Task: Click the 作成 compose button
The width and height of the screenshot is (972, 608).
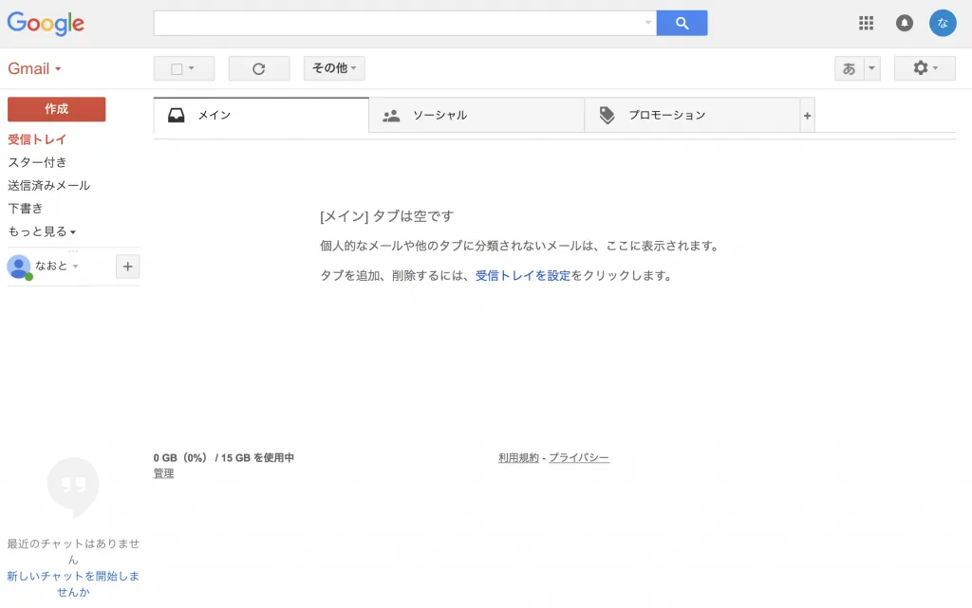Action: click(56, 109)
